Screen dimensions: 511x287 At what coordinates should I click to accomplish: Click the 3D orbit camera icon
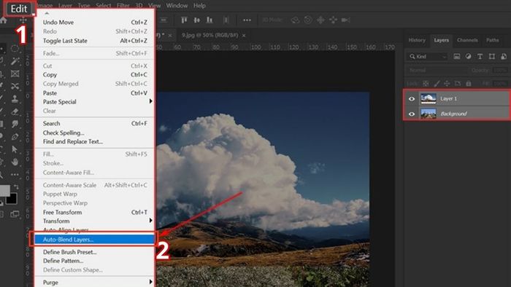click(295, 20)
